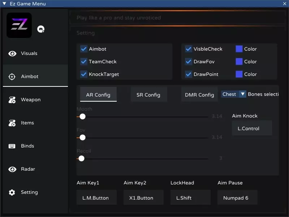Viewport: 289px width, 217px height.
Task: Open the VisbleCheck color swatch
Action: click(239, 49)
